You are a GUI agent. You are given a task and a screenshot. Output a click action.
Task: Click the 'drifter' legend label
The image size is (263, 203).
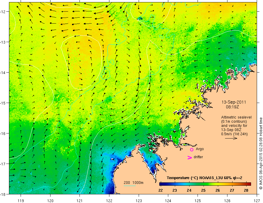[x=198, y=157]
